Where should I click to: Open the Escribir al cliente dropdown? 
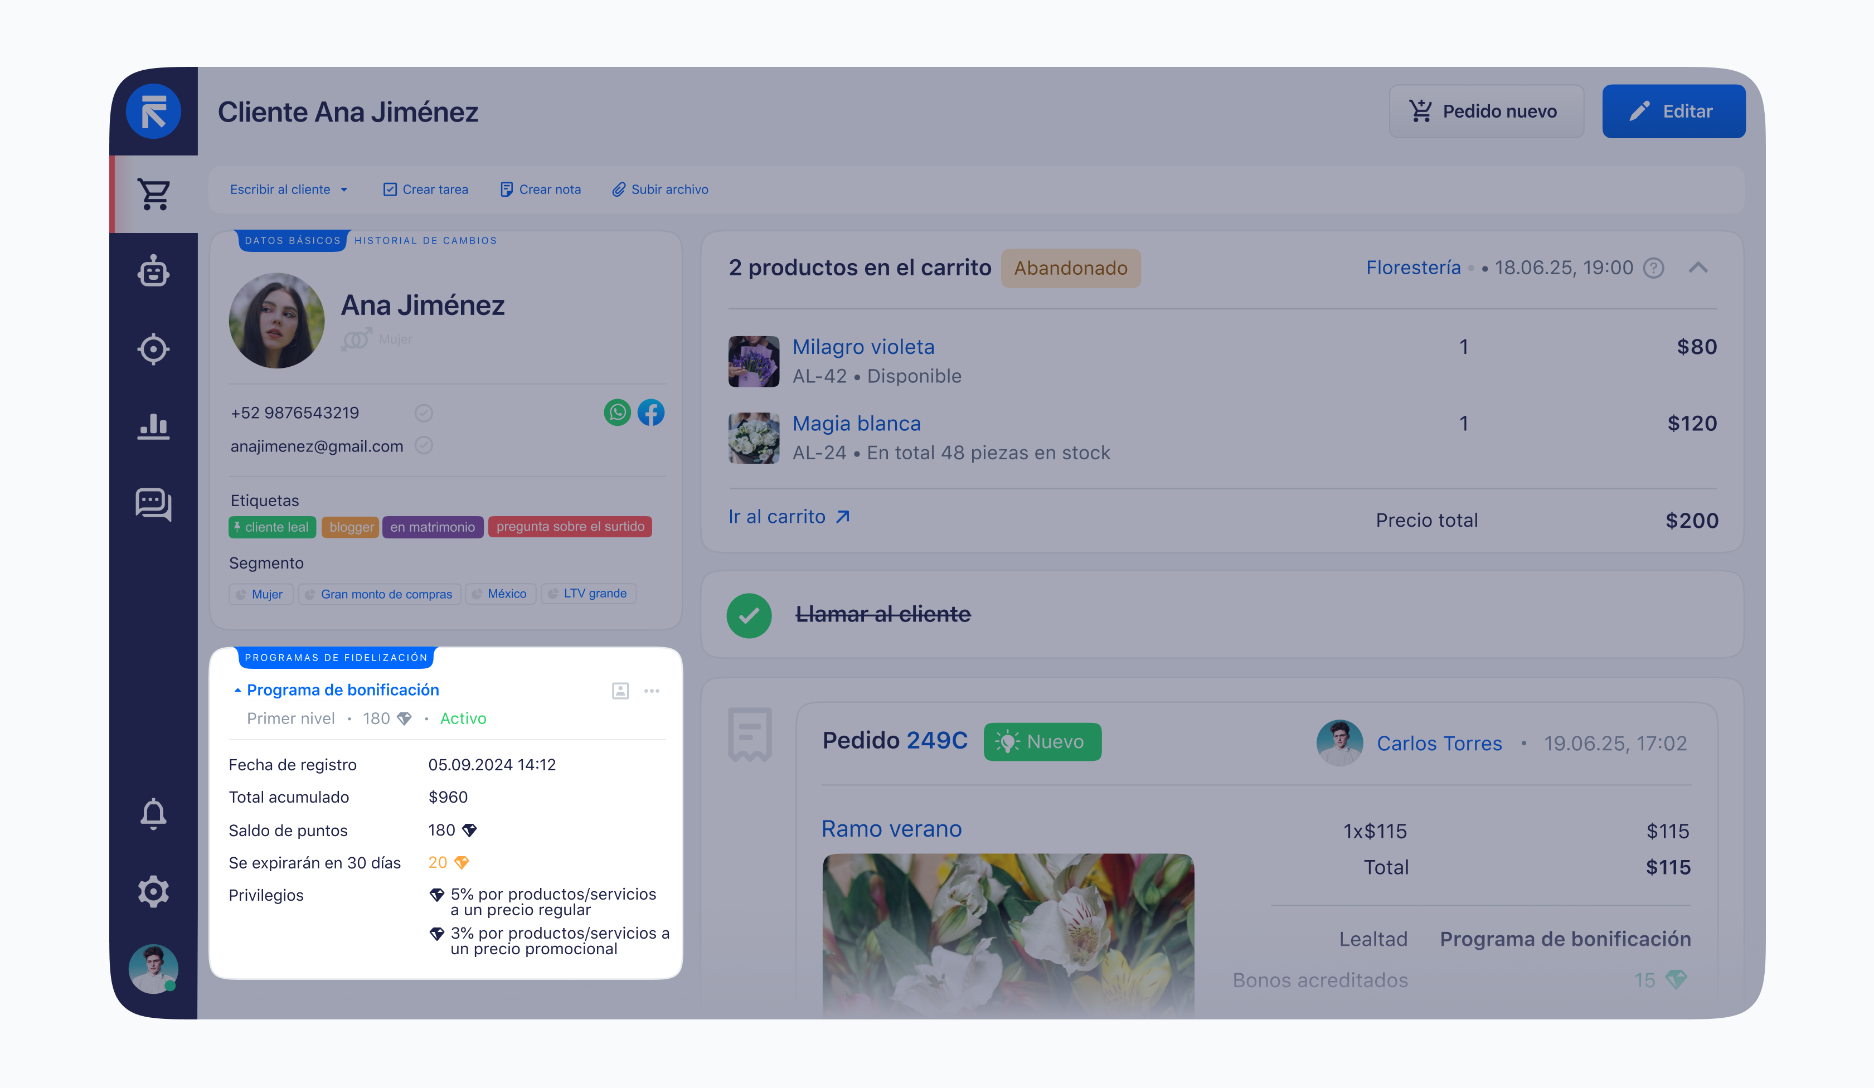click(x=289, y=190)
